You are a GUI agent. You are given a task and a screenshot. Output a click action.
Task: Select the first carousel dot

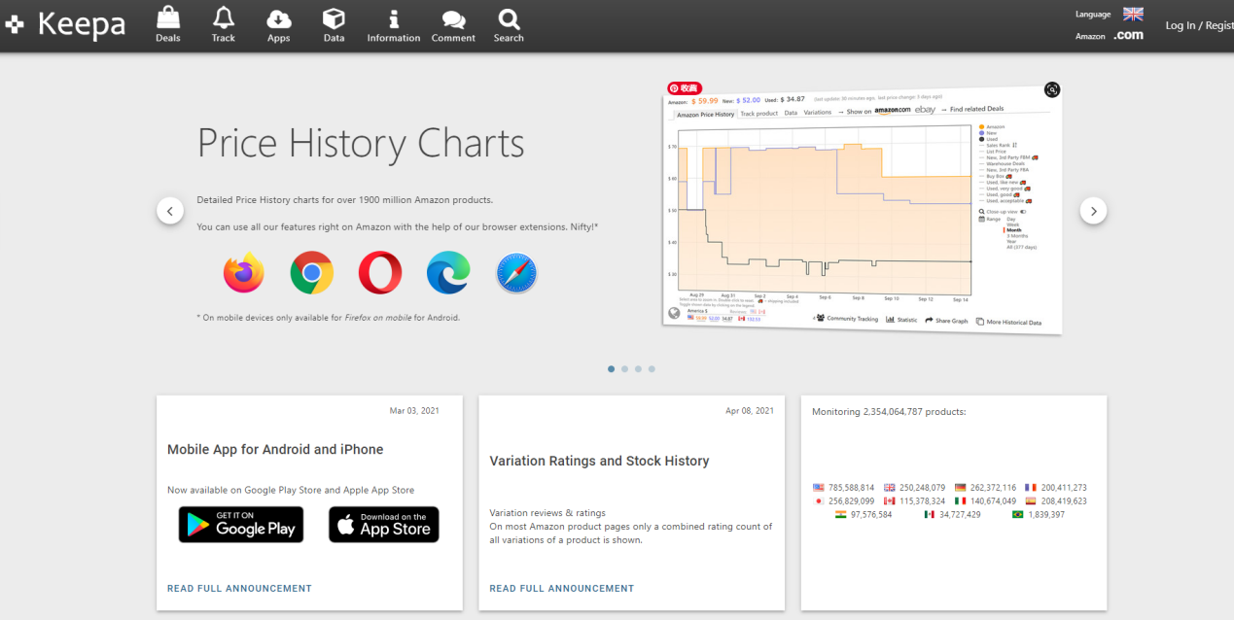[x=611, y=369]
